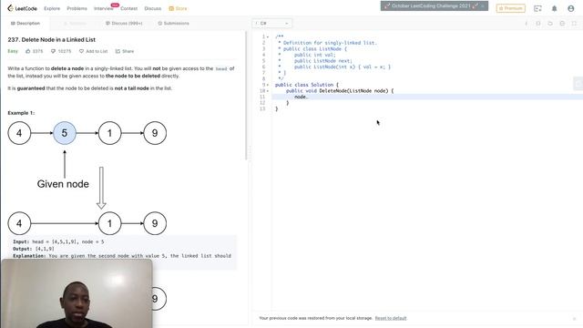Screen dimensions: 583x328
Task: Collapse the DeleteNode method fold arrow
Action: pyautogui.click(x=268, y=91)
